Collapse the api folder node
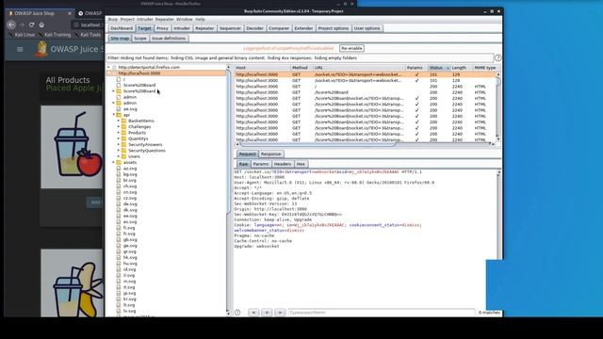The image size is (603, 339). tap(113, 115)
